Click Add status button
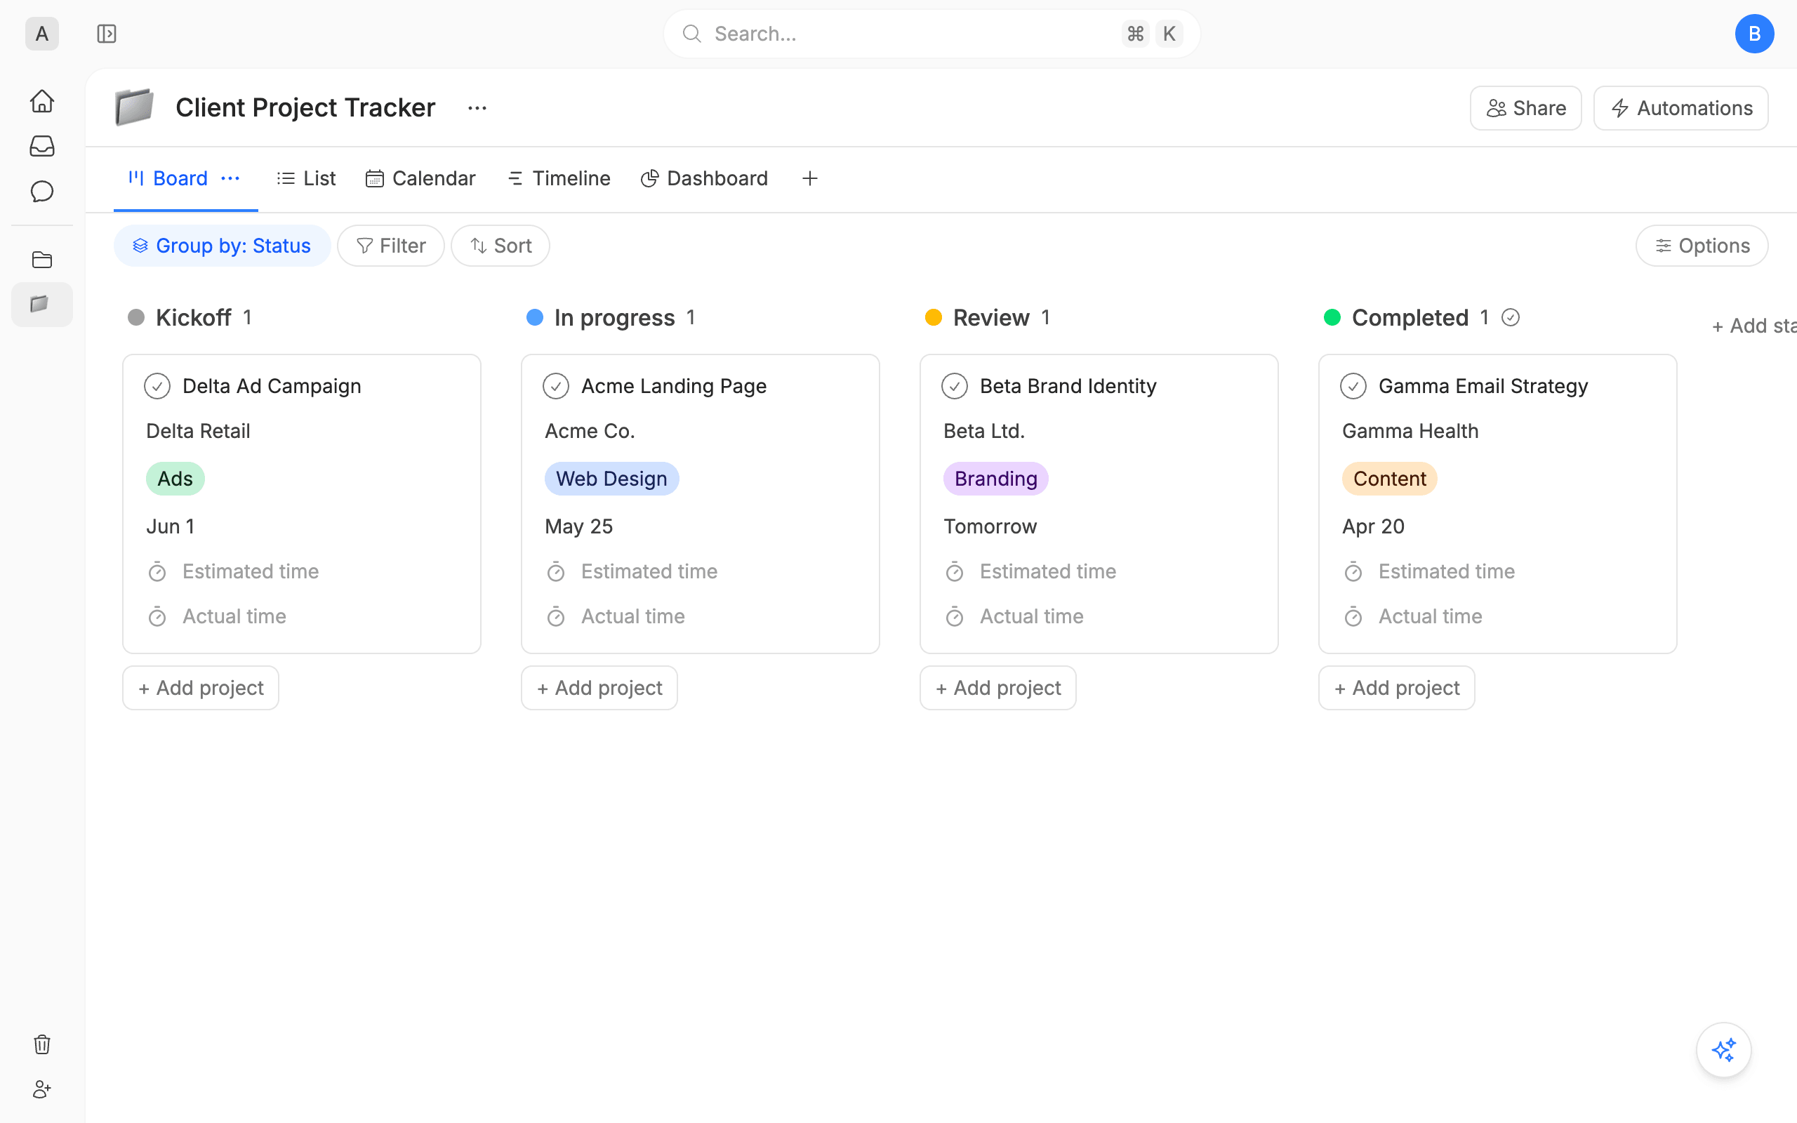Screen dimensions: 1797x1123 [1754, 326]
